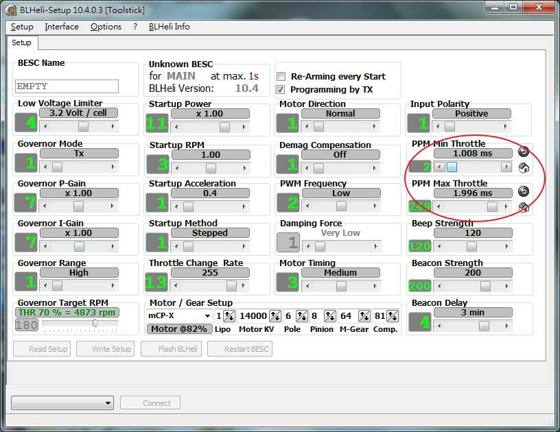Screen dimensions: 560x432
Task: Click the Pinion teeth spinner icon
Action: click(329, 316)
